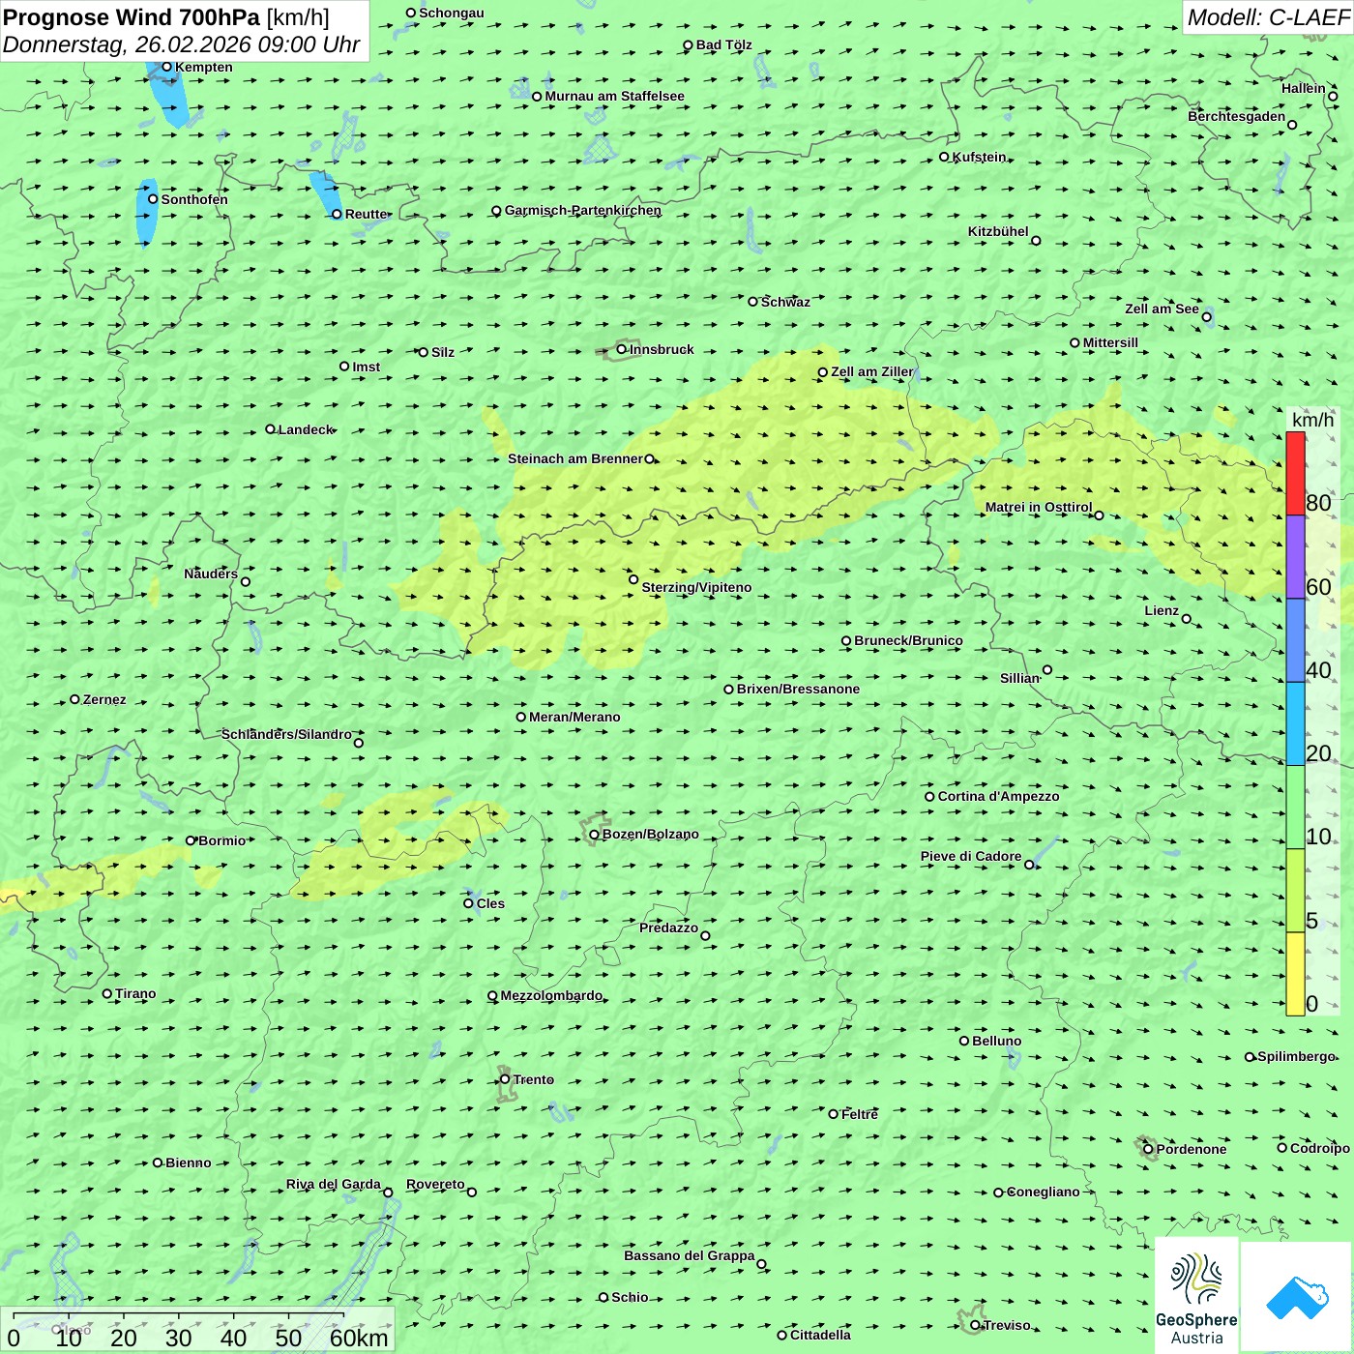The width and height of the screenshot is (1354, 1354).
Task: Click the 'Schio' label
Action: tap(630, 1297)
